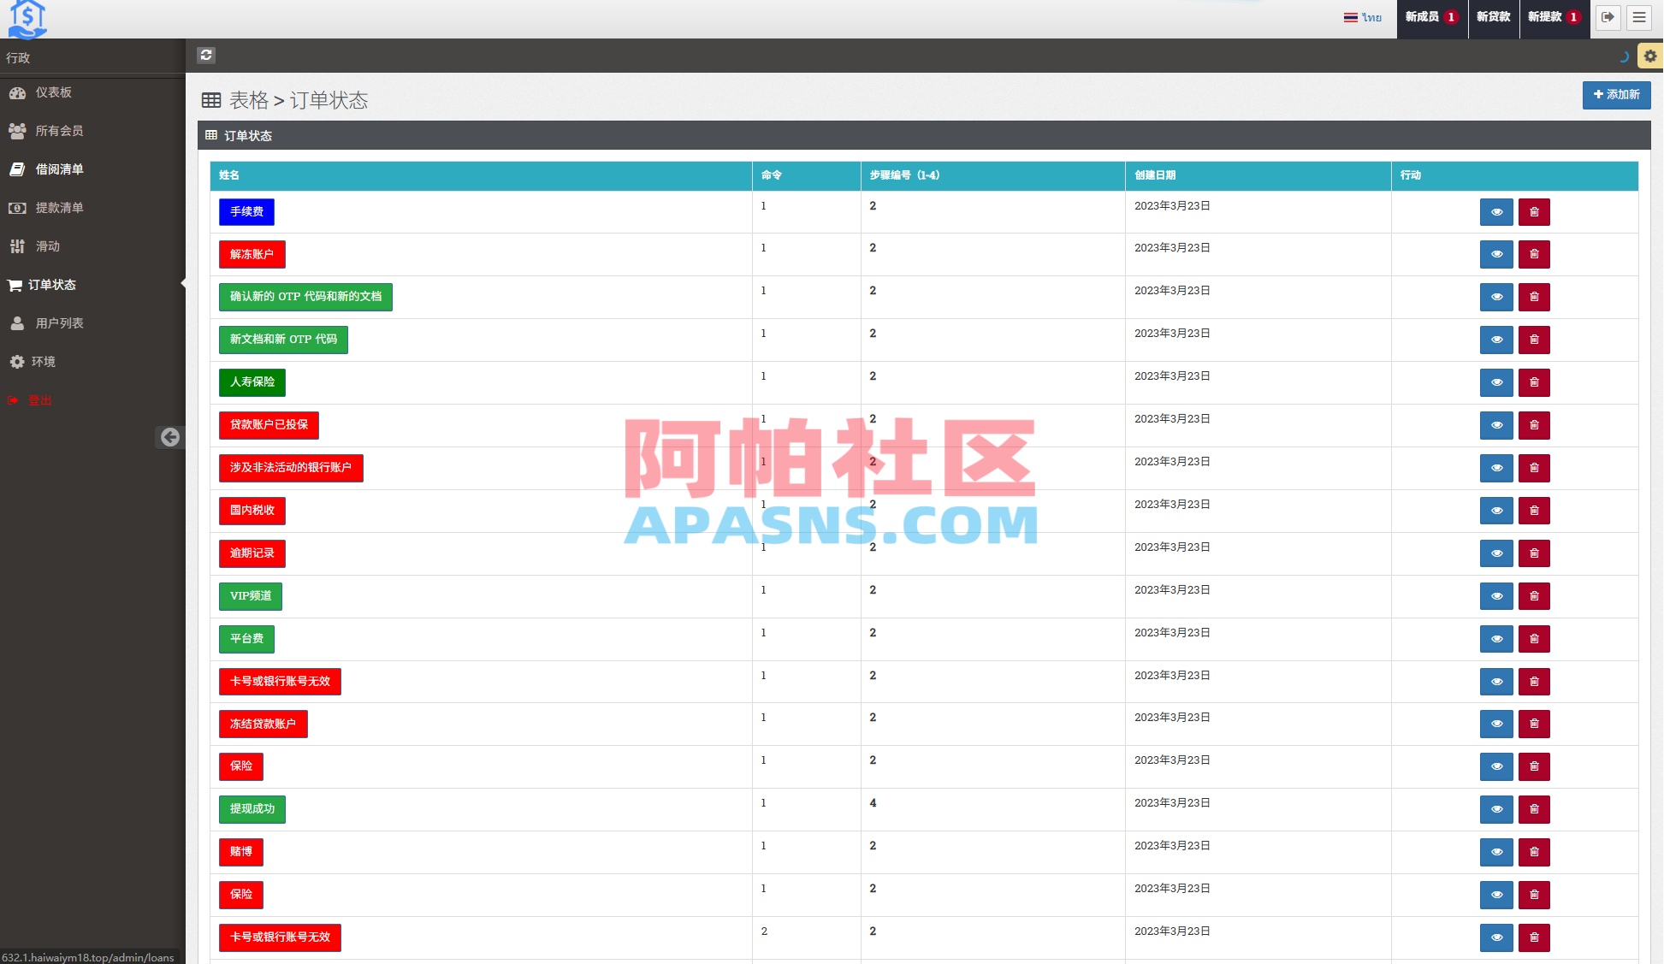Screen dimensions: 1664x964
Task: View 提现成功 order via eye icon
Action: point(1496,809)
